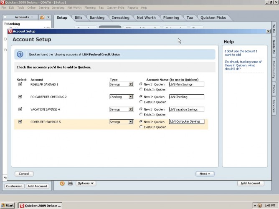Click the Quicken logo in Account Setup title bar
This screenshot has width=279, height=209.
[x=10, y=31]
